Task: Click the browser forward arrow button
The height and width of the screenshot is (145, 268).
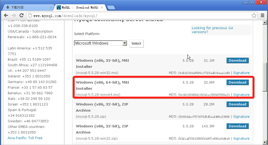Action: coord(14,15)
